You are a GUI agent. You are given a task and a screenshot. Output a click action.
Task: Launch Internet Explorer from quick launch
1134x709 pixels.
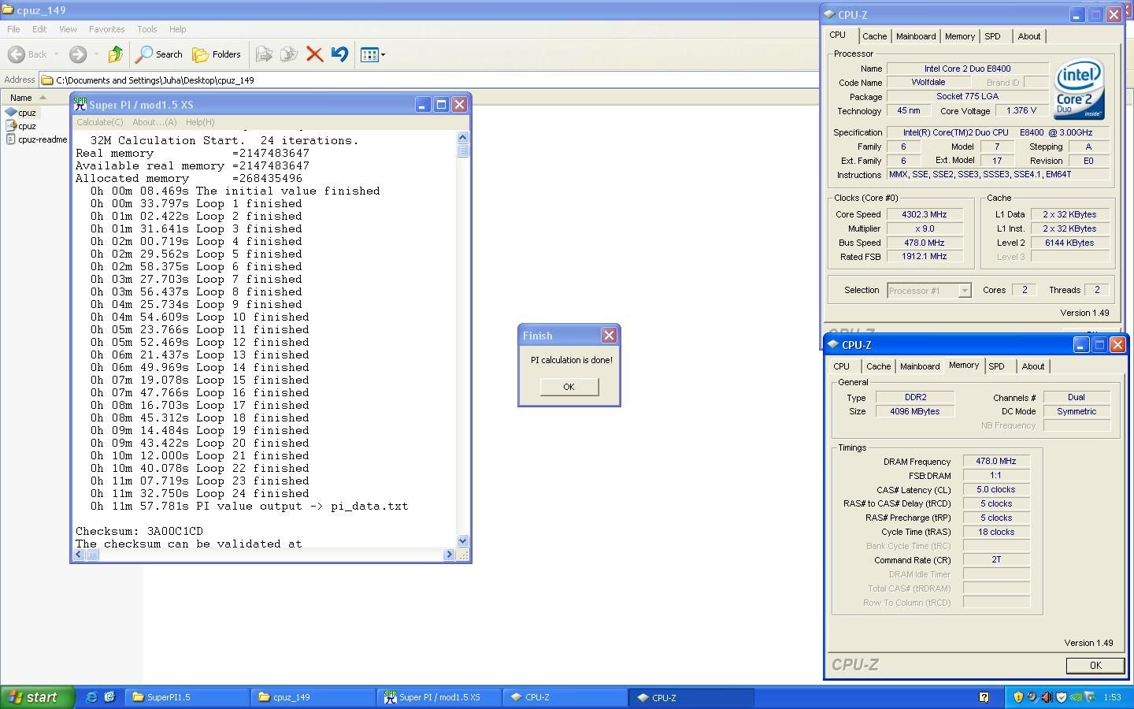point(92,697)
